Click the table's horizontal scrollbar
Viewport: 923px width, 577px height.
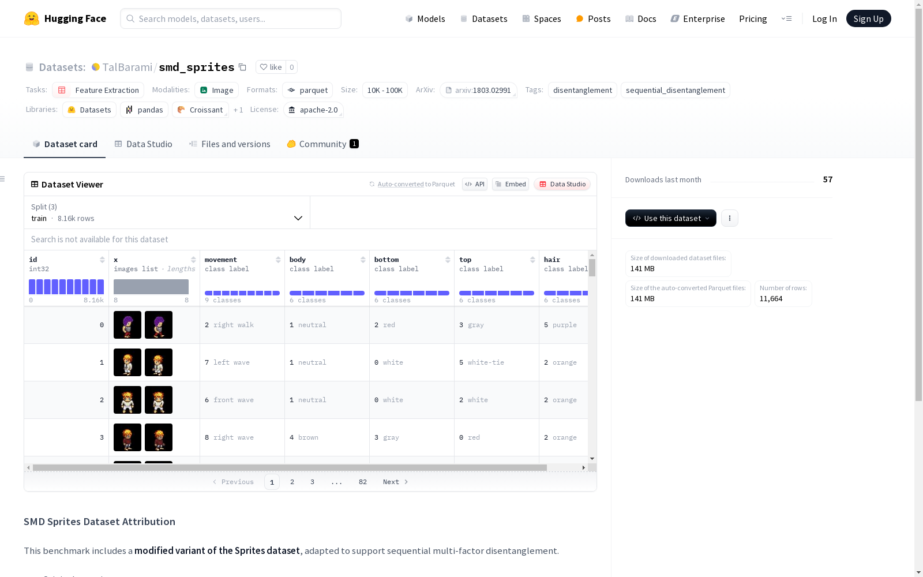[x=290, y=467]
